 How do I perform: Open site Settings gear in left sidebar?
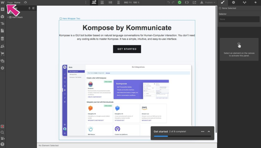(x=3, y=68)
